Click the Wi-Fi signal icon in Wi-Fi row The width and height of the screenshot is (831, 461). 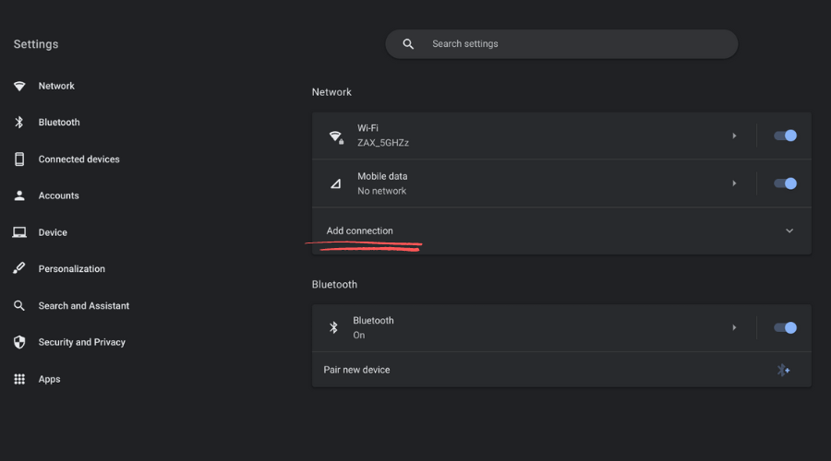(x=336, y=137)
